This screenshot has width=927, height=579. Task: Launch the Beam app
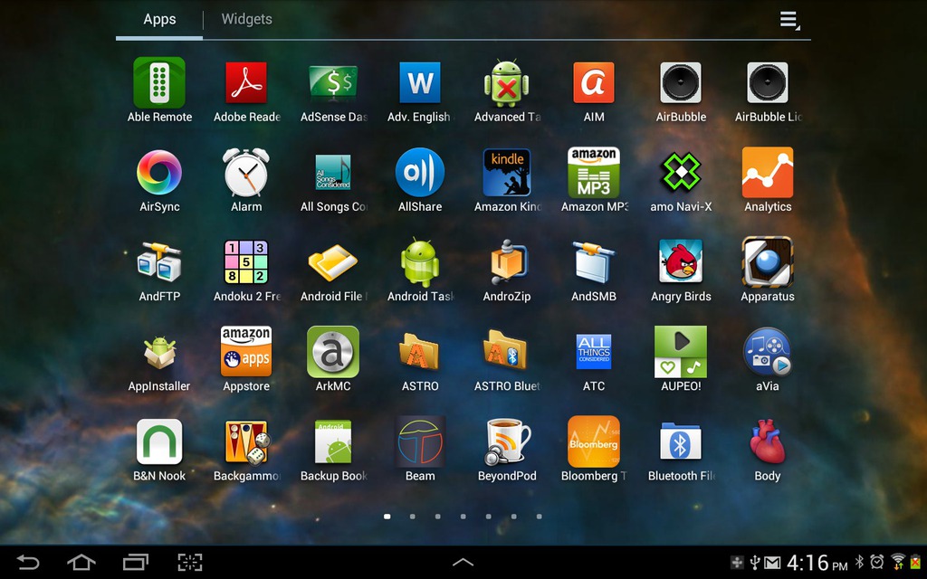[420, 441]
